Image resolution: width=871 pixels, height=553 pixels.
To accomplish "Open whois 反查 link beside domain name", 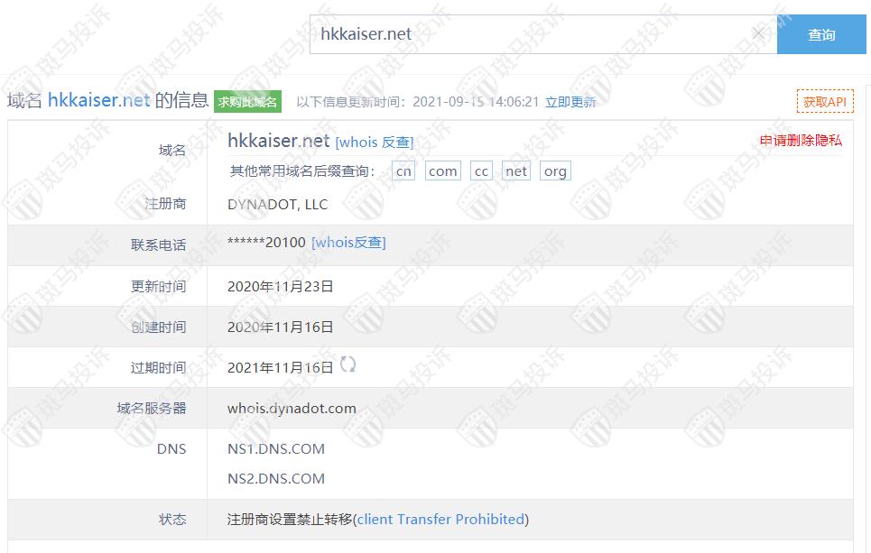I will pos(375,143).
